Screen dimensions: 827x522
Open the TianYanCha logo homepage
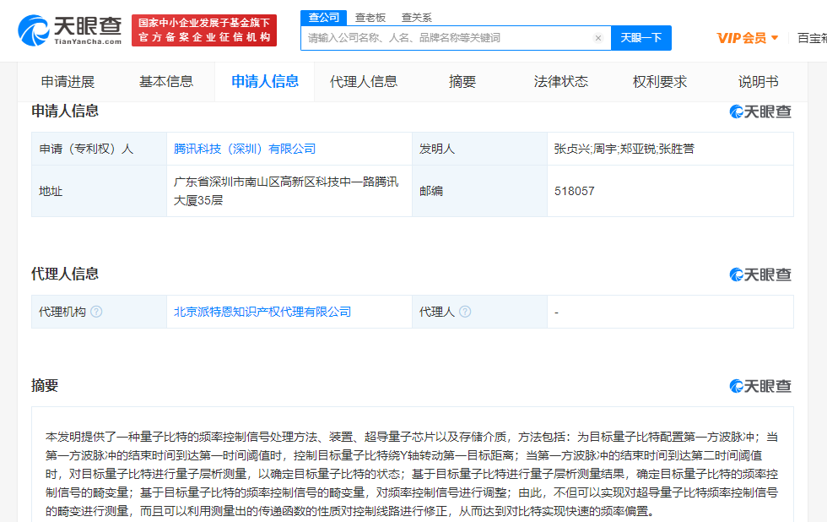coord(69,30)
